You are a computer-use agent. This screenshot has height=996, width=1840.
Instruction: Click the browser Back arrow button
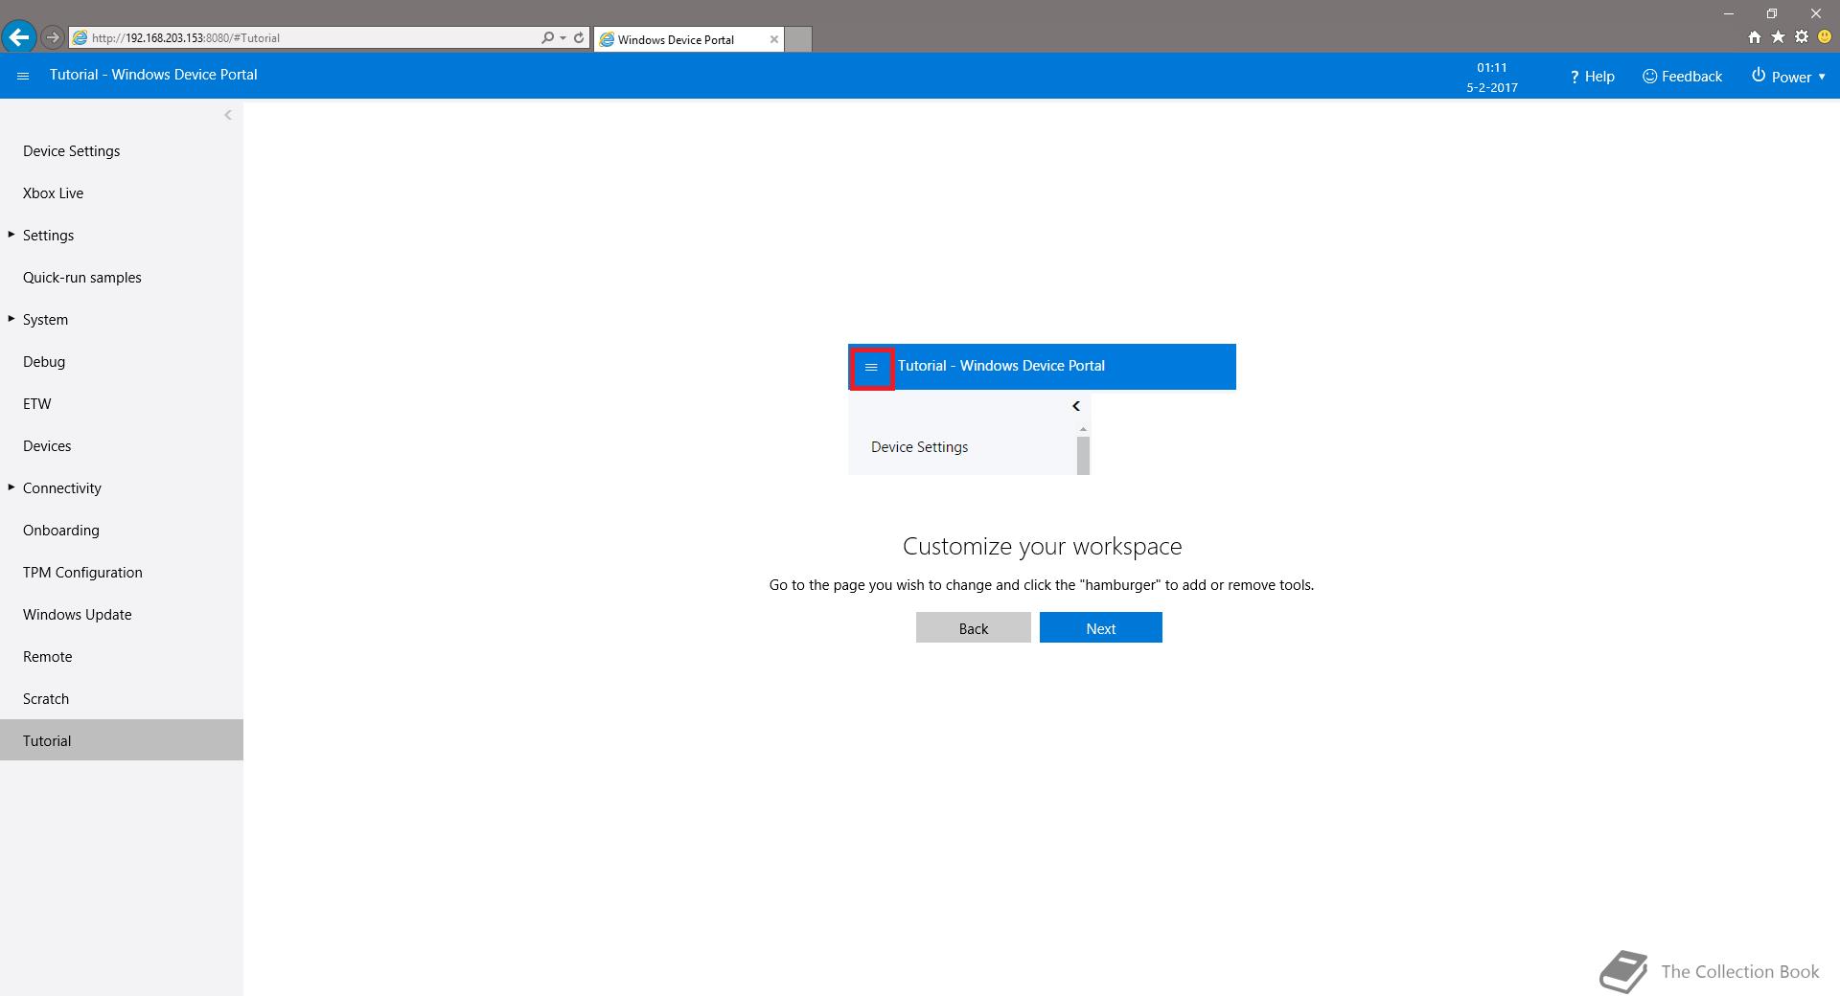tap(19, 37)
